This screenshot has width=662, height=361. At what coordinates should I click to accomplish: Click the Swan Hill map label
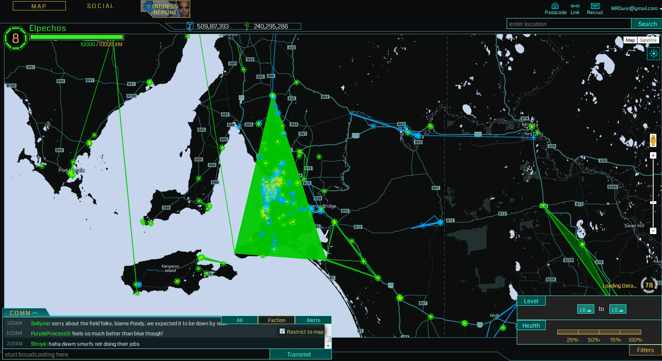tap(634, 226)
